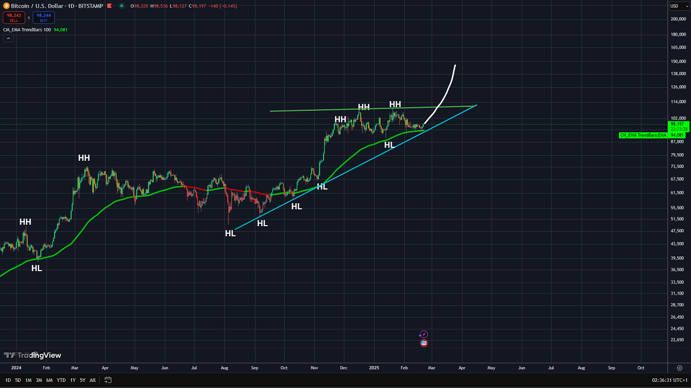
Task: Click the close value C98,197
Action: coord(198,6)
